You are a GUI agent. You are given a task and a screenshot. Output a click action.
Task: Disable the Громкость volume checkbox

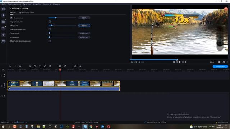(x=11, y=18)
